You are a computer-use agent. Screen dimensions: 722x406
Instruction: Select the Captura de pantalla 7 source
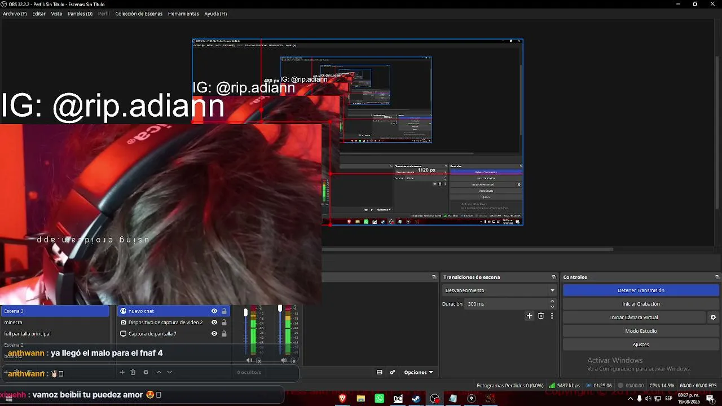point(173,334)
